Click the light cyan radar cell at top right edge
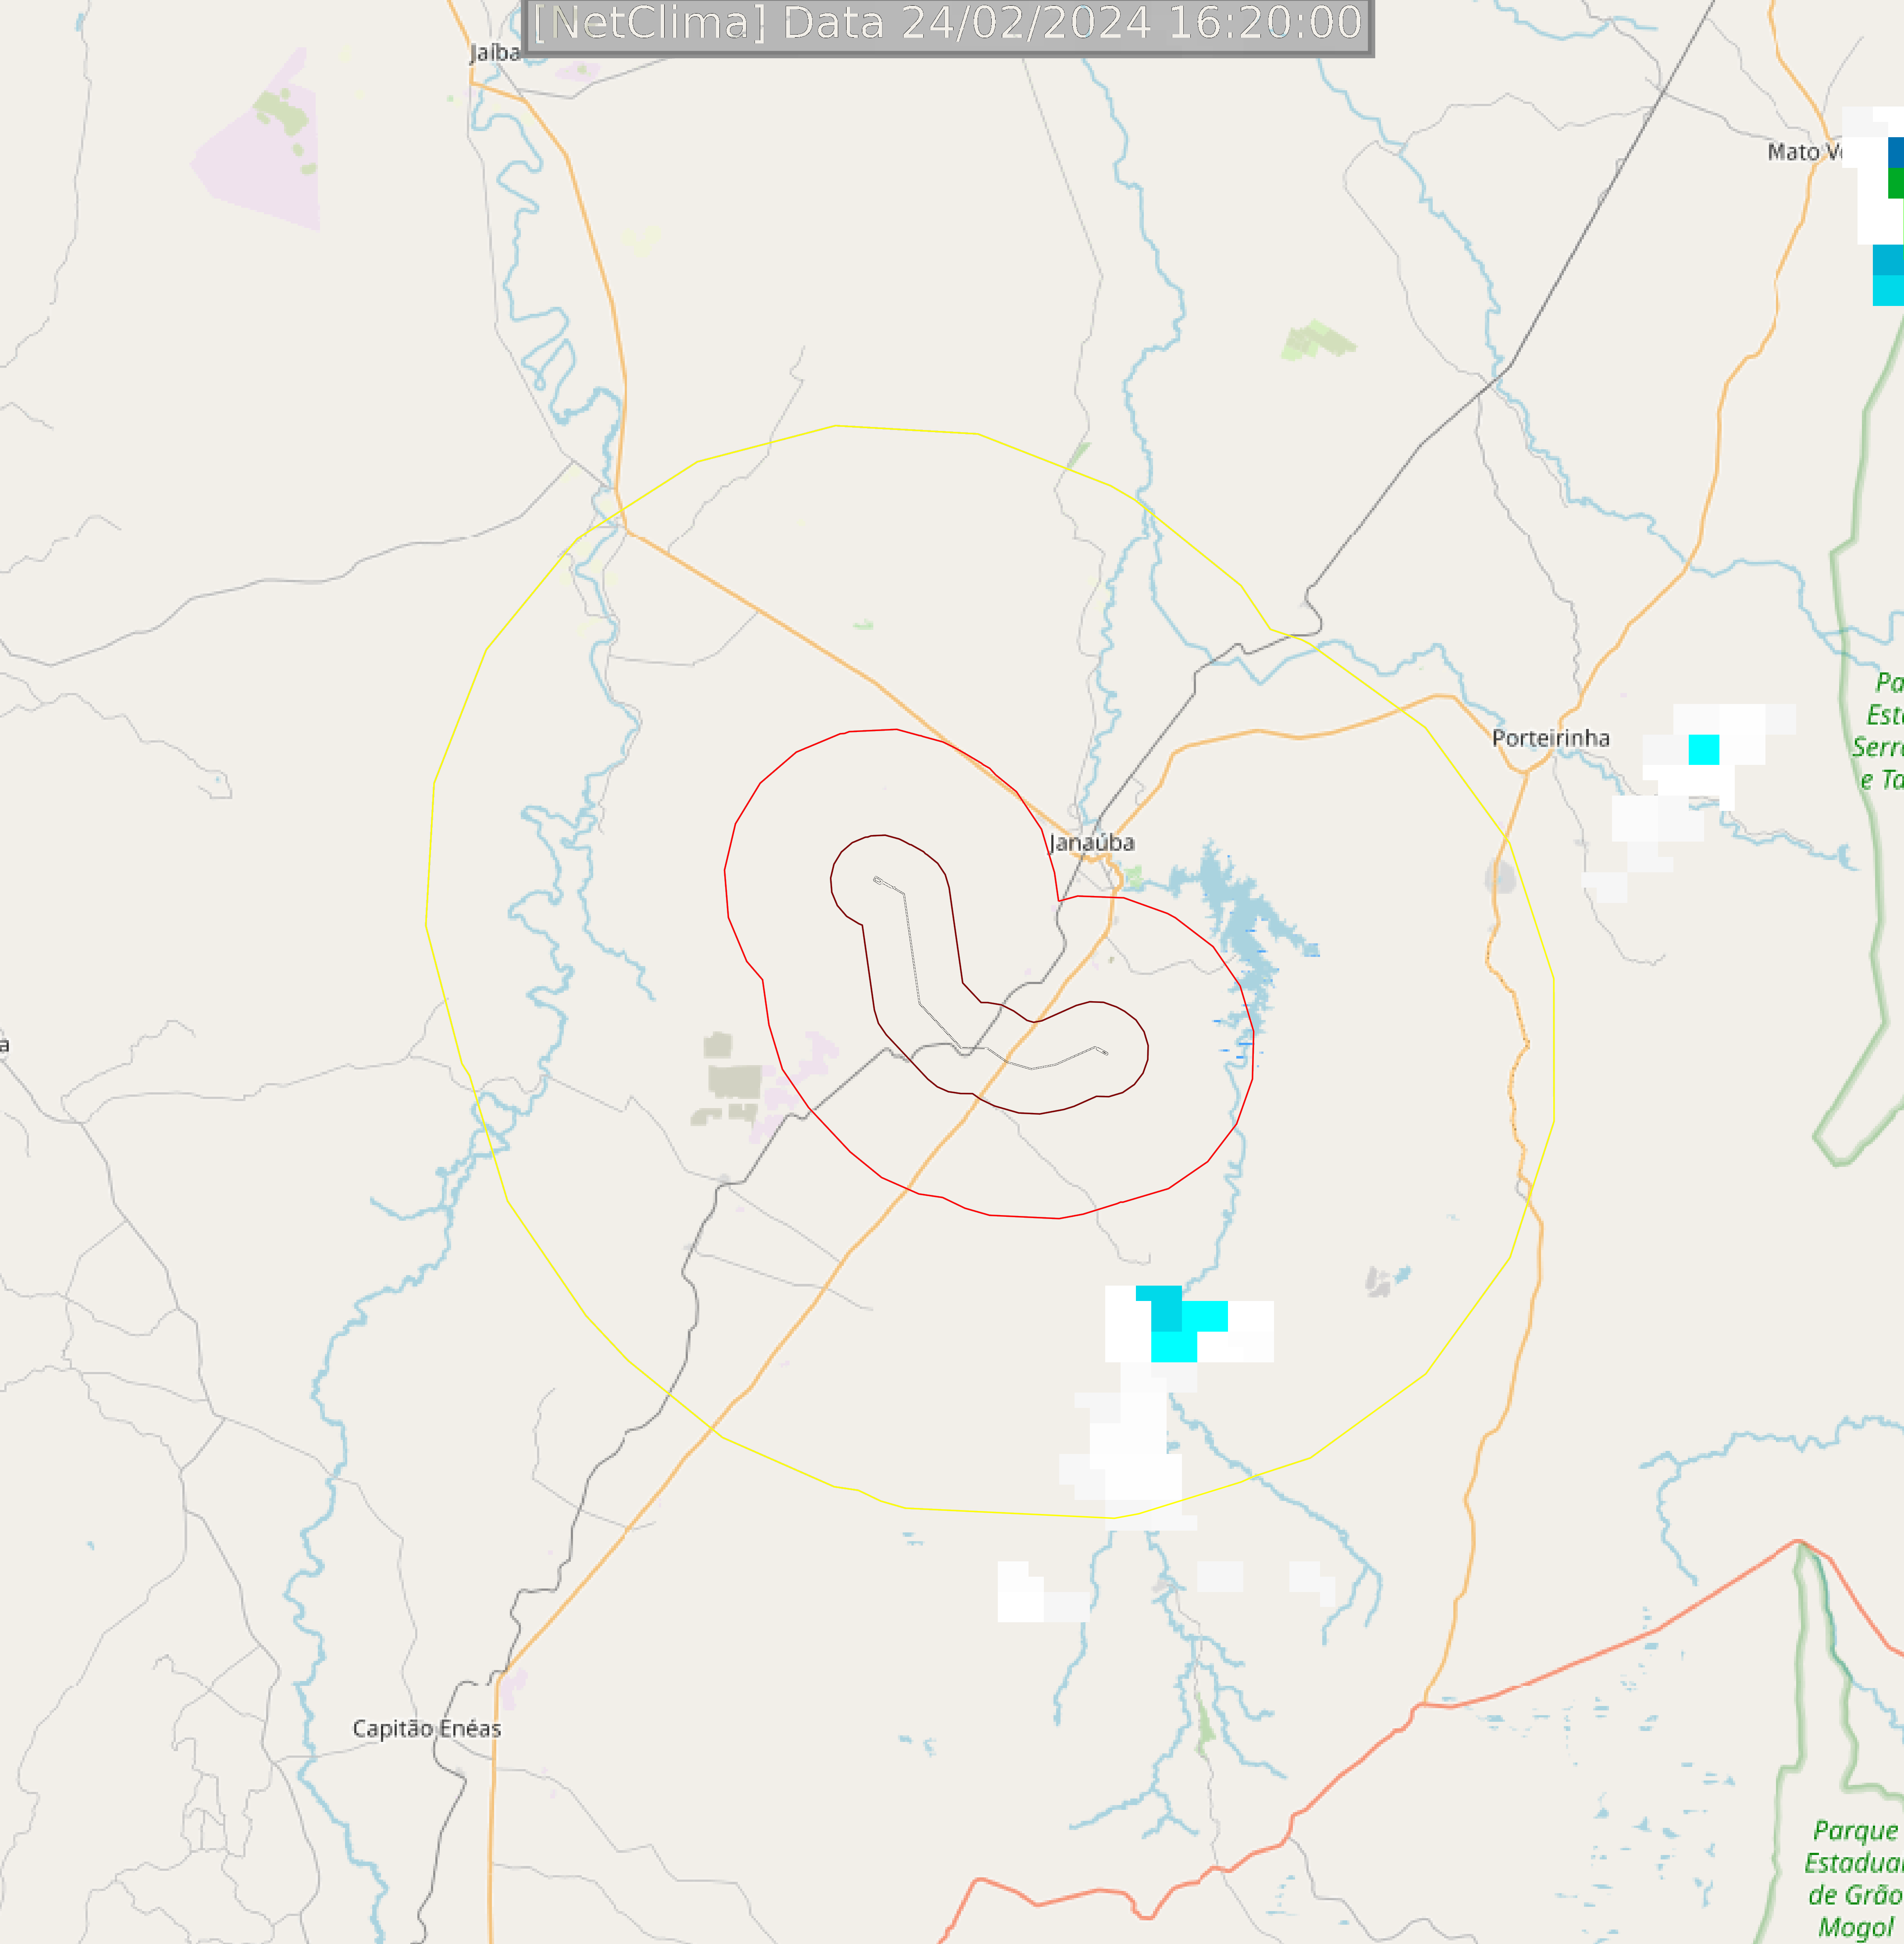The width and height of the screenshot is (1904, 1944). (x=1888, y=290)
